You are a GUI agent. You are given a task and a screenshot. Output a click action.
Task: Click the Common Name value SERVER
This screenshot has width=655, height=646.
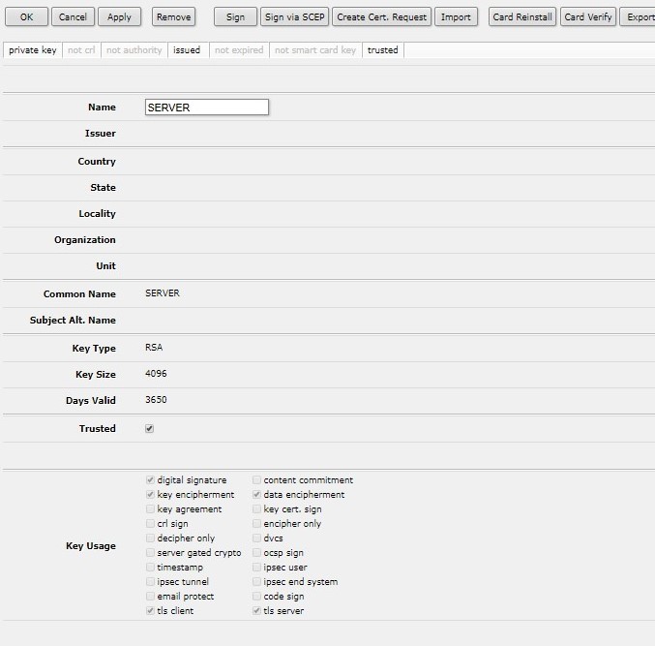[163, 293]
